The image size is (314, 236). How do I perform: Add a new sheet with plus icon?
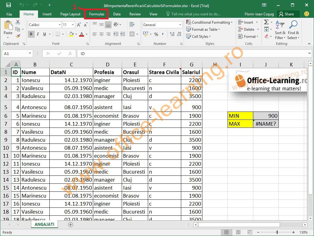(71, 225)
